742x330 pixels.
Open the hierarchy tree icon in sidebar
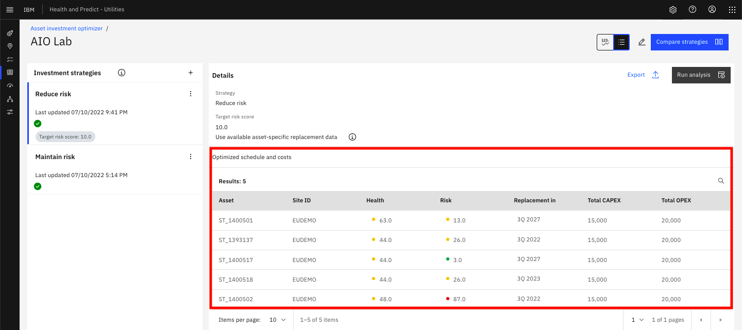[10, 99]
